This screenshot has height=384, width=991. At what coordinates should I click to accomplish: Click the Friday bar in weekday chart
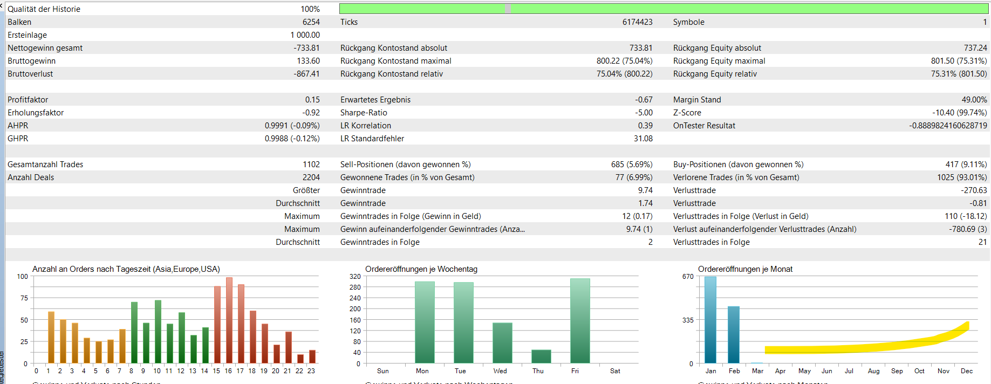(580, 321)
